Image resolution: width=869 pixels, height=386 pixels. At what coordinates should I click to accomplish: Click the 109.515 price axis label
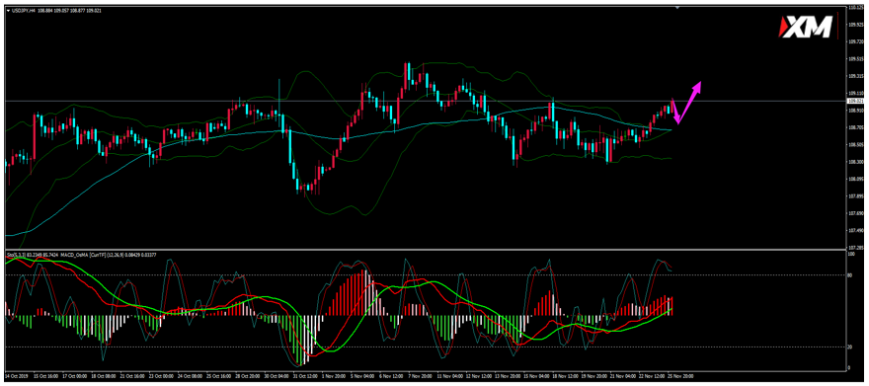(856, 58)
